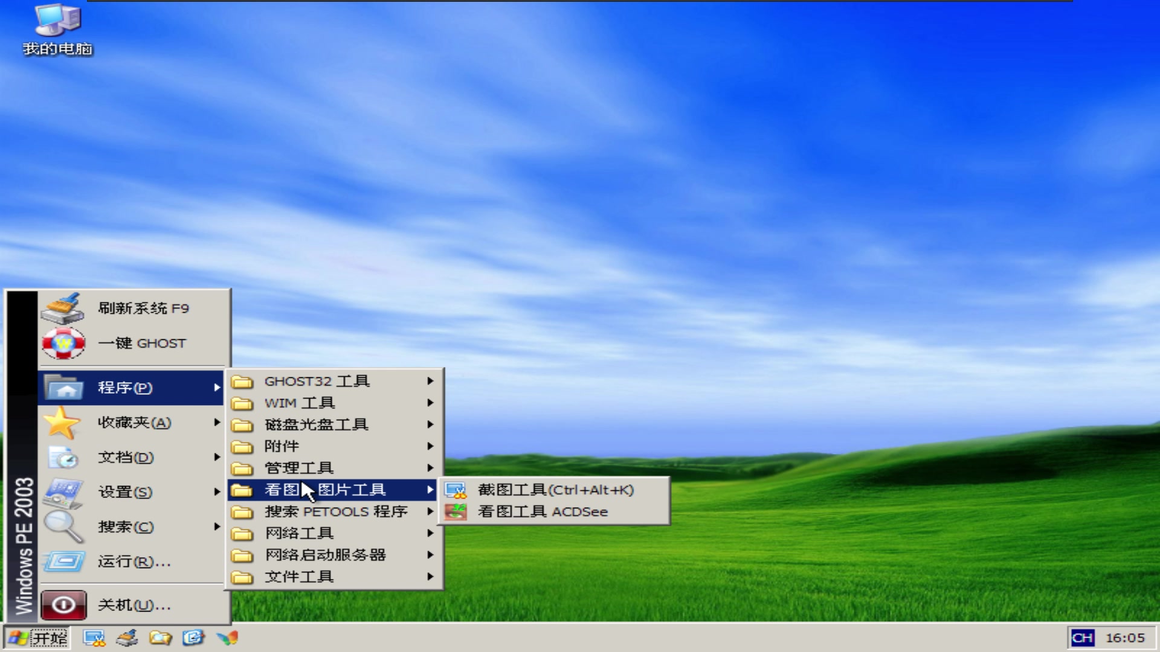The image size is (1160, 652).
Task: Click the quick-launch colorful butterfly icon
Action: coord(228,638)
